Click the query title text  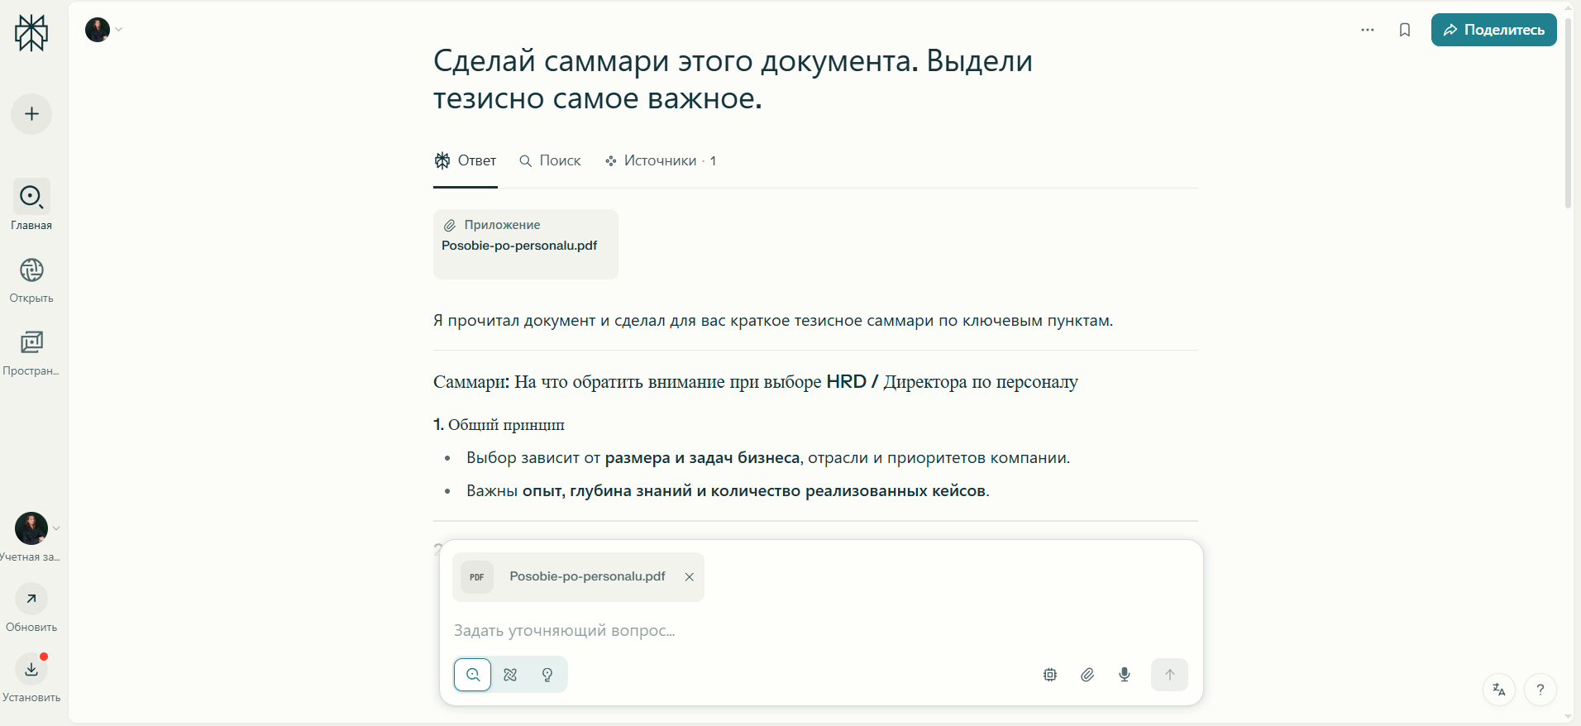click(733, 79)
